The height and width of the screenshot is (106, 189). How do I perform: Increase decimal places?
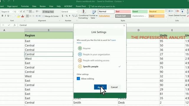[x=73, y=16]
